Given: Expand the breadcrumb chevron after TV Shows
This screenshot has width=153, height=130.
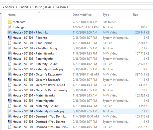Looking at the screenshot, I should [16, 7].
